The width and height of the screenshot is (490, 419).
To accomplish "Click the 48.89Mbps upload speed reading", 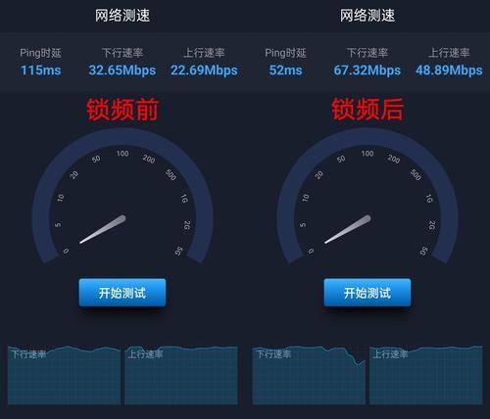I will (x=449, y=70).
